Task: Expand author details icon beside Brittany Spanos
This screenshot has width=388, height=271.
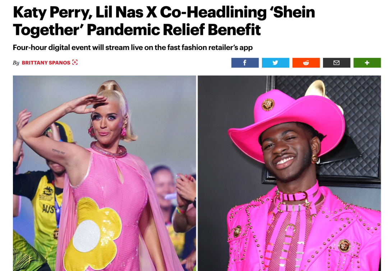Action: [x=75, y=63]
